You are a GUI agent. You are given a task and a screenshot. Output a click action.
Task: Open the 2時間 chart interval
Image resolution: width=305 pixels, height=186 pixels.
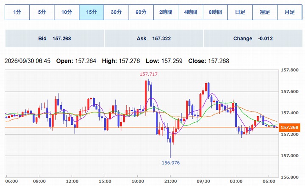166,12
